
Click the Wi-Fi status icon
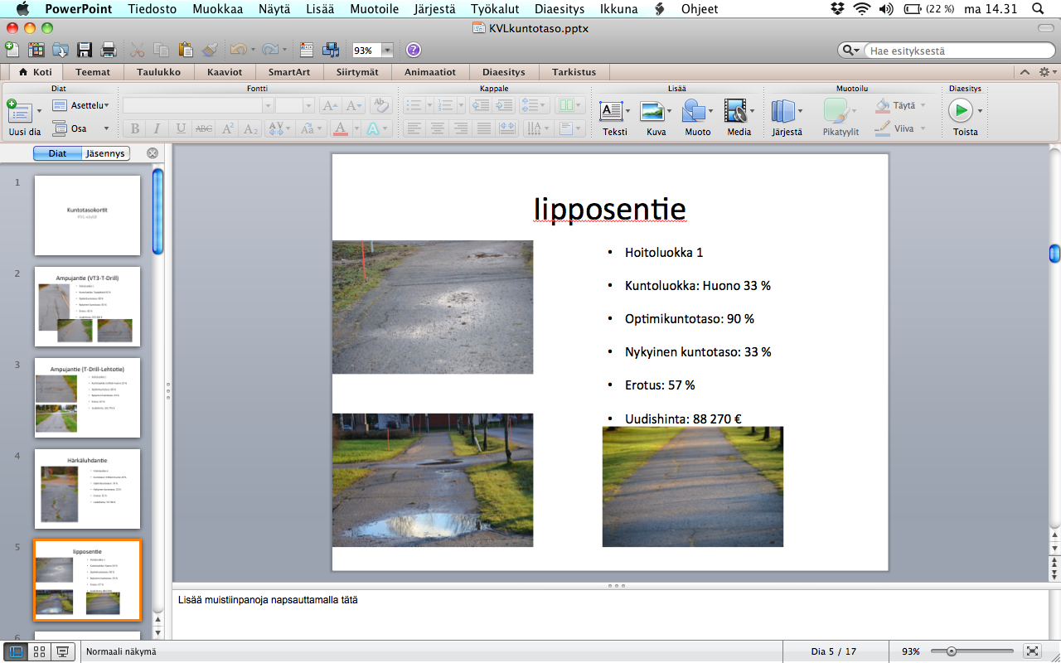863,9
